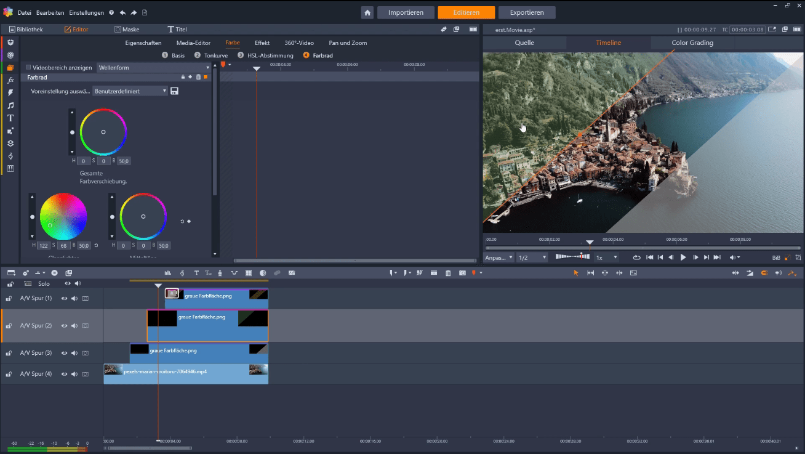The image size is (805, 454).
Task: Expand the timeline marker dropdown arrow
Action: (x=481, y=273)
